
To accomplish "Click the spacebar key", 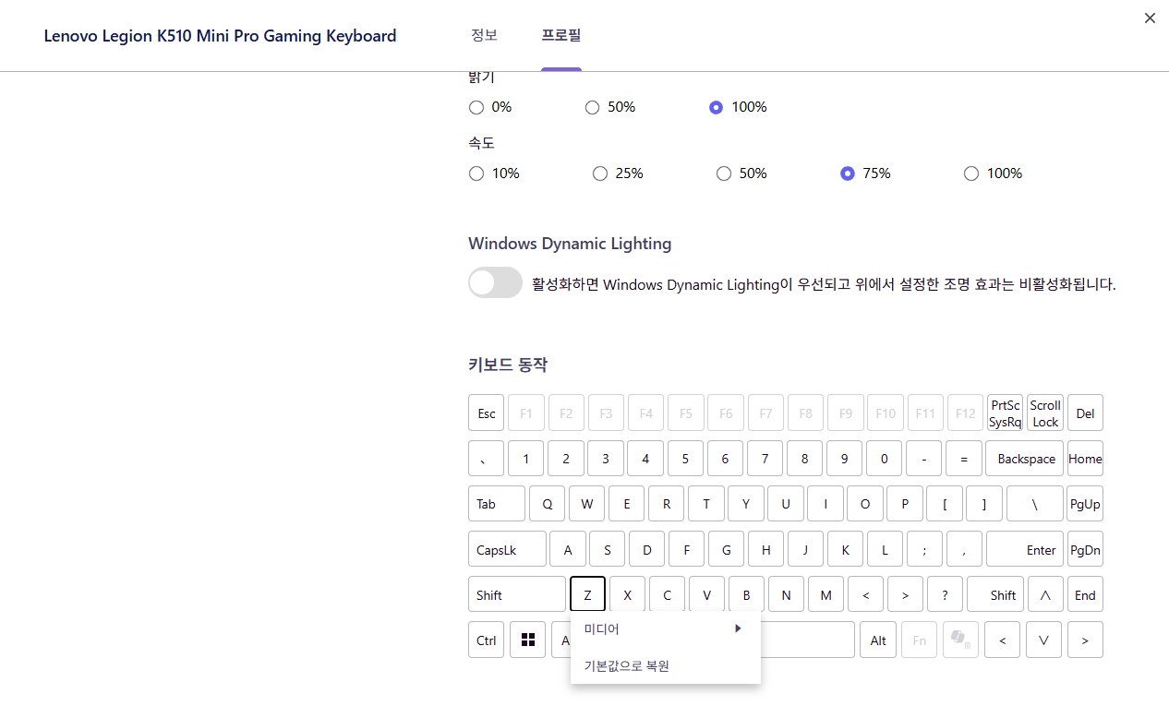I will point(808,640).
